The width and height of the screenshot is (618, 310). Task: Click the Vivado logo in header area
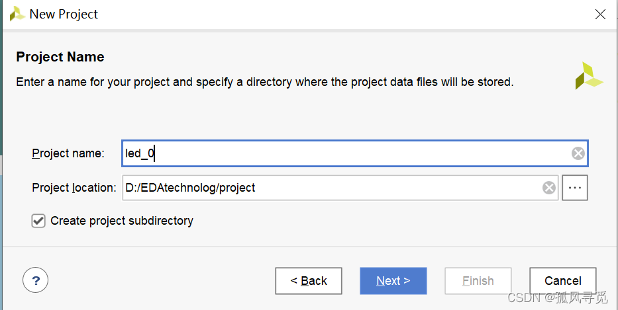click(x=588, y=76)
